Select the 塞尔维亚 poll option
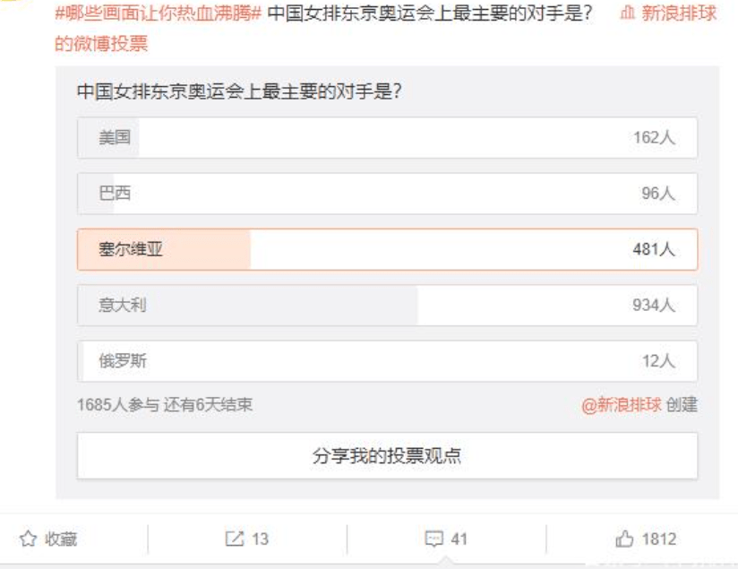 pyautogui.click(x=387, y=249)
